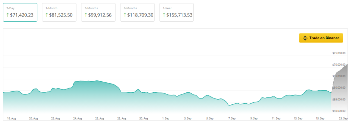Click the $75,000.00 price axis label

pos(339,53)
